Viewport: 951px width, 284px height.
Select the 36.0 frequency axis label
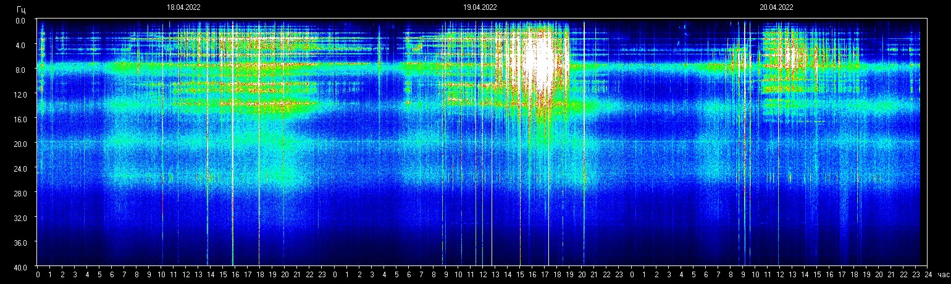click(x=19, y=243)
